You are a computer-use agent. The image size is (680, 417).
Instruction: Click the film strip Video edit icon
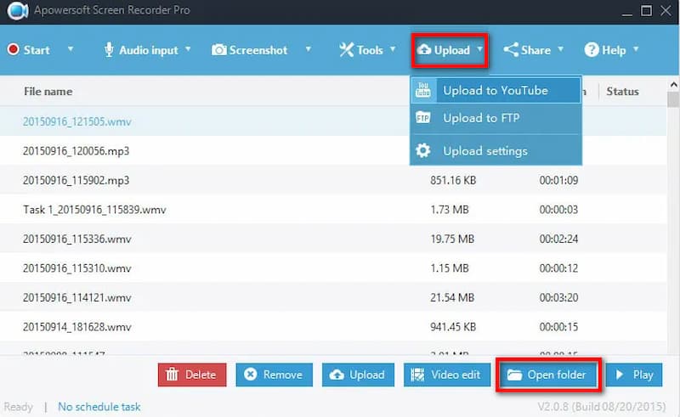(417, 375)
